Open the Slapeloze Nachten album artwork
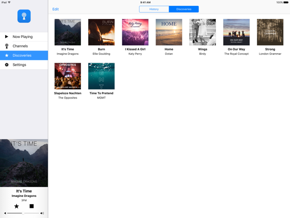 point(68,76)
